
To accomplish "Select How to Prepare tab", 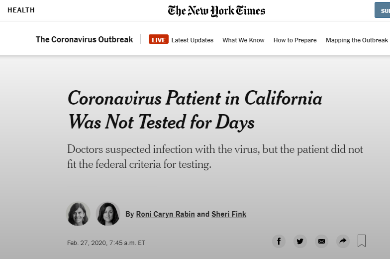I will click(x=295, y=40).
